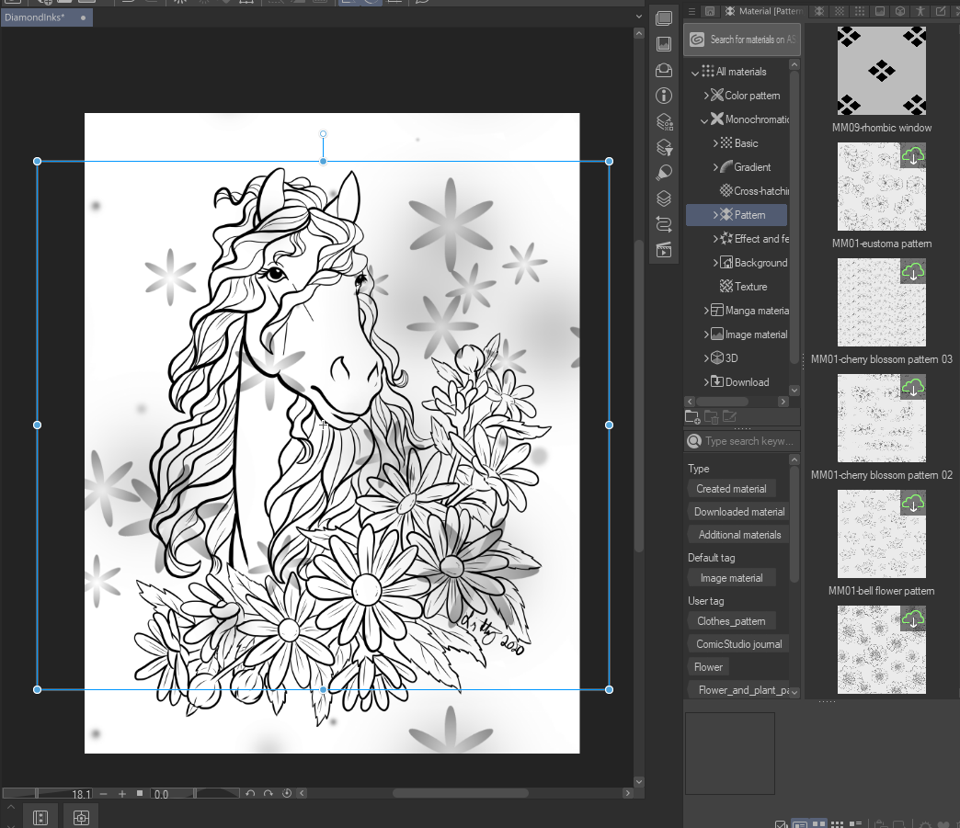Click the create new material folder icon
The width and height of the screenshot is (960, 828).
point(693,417)
